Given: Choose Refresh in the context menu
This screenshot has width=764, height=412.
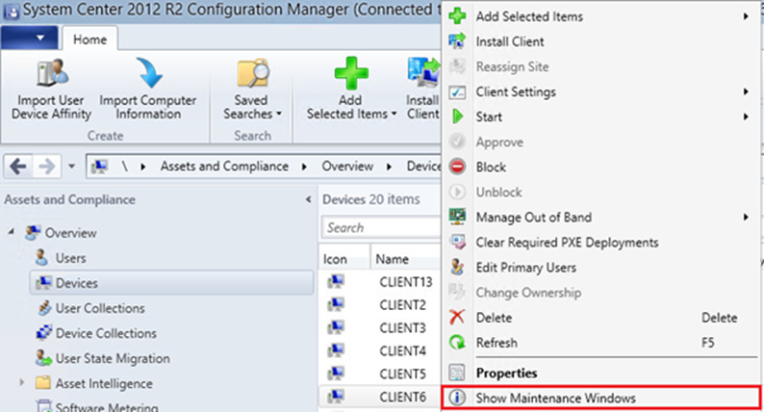Looking at the screenshot, I should click(x=601, y=343).
